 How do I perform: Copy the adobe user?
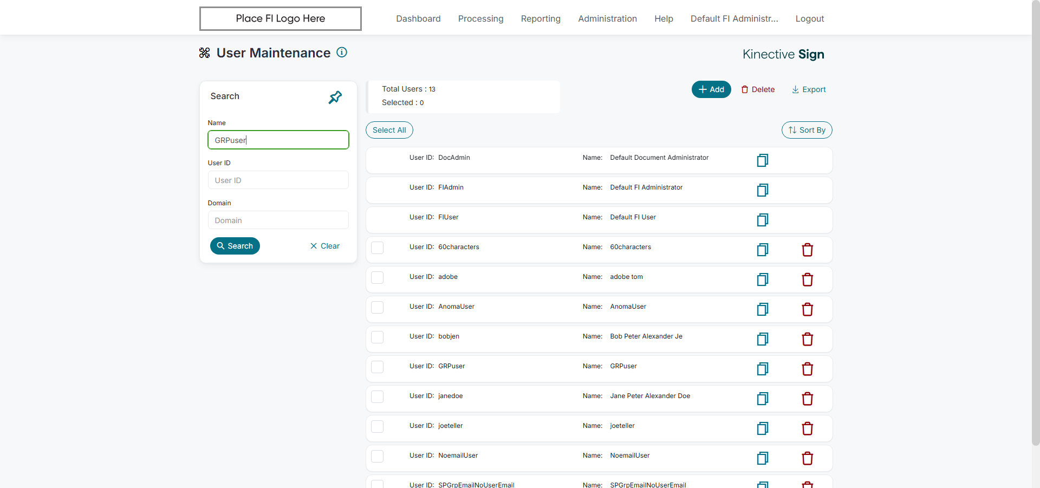click(x=763, y=279)
